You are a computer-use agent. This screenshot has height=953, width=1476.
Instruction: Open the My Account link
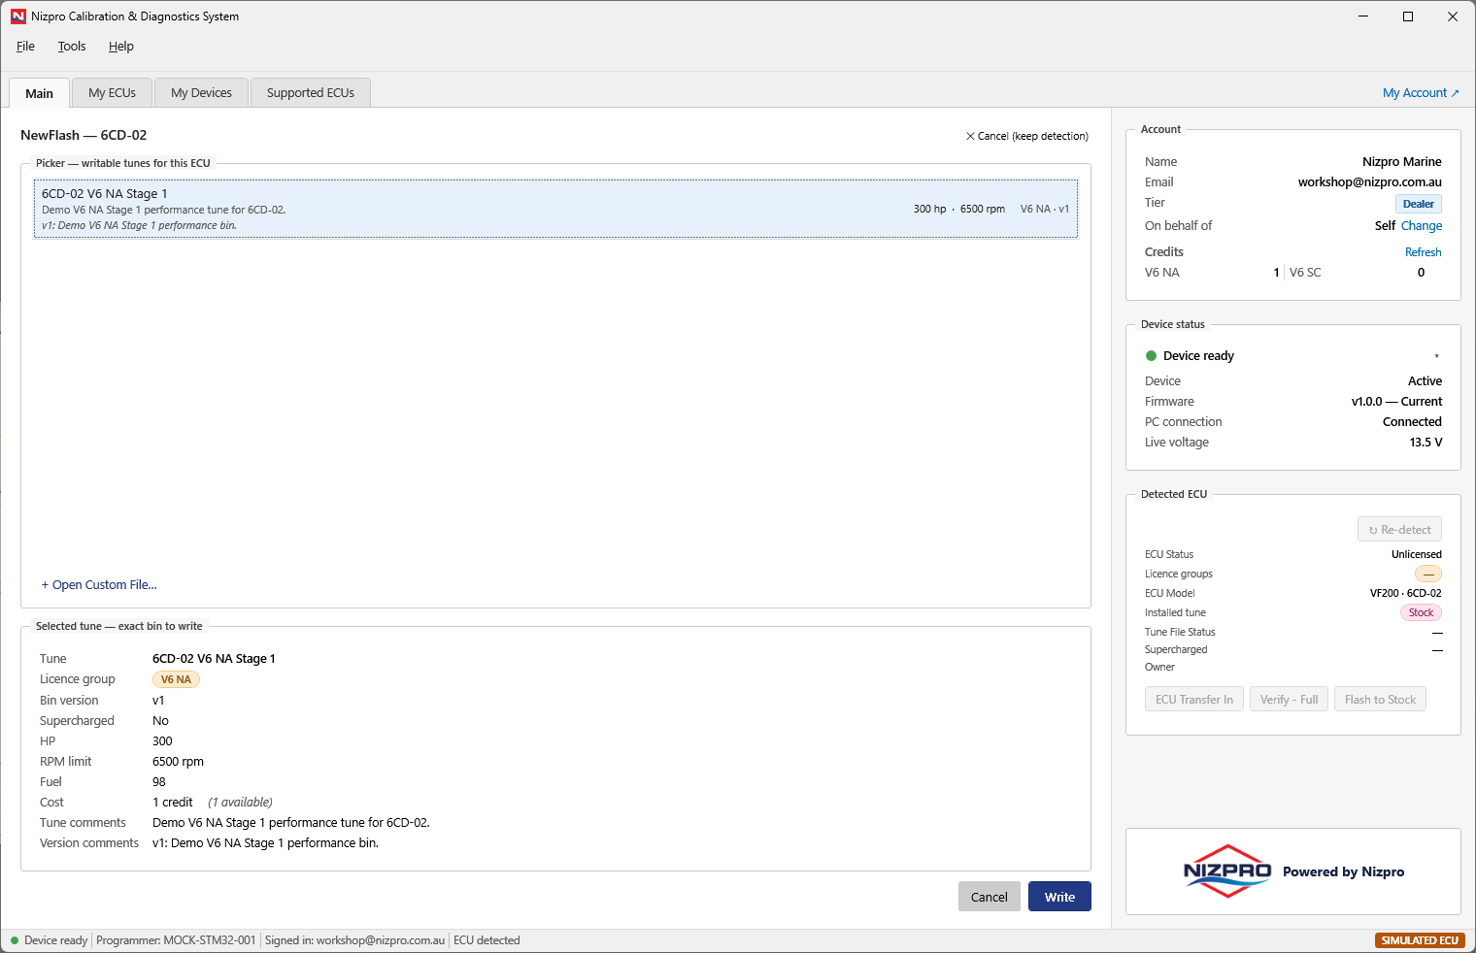(x=1421, y=93)
